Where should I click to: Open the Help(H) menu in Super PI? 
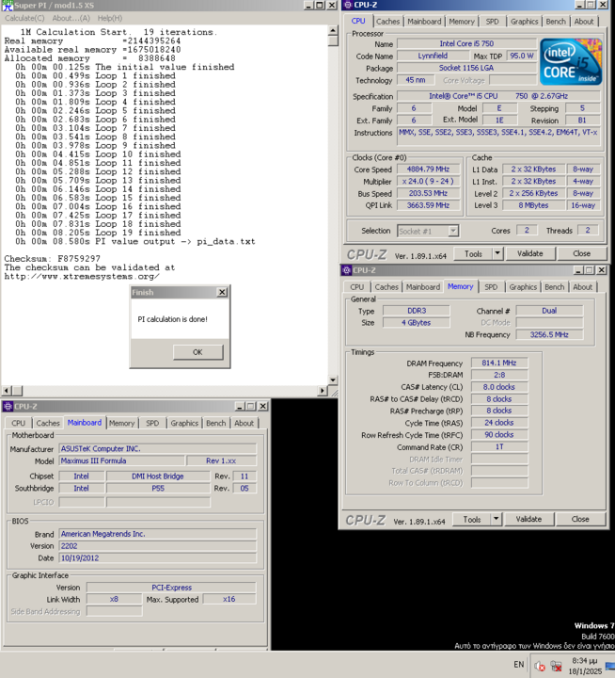pos(110,18)
